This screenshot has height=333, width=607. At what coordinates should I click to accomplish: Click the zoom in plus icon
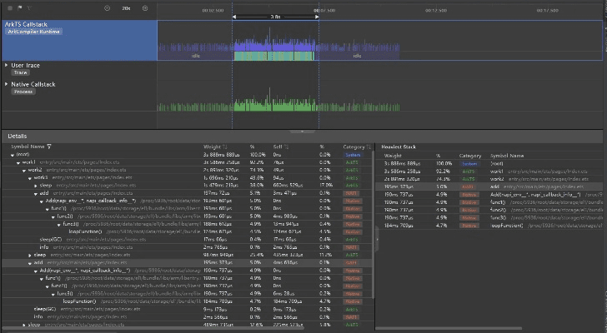pyautogui.click(x=146, y=7)
